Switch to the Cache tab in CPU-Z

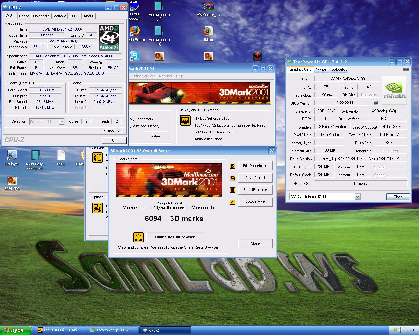[x=24, y=16]
